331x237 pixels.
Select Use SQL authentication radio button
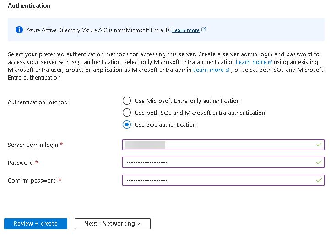[x=127, y=124]
